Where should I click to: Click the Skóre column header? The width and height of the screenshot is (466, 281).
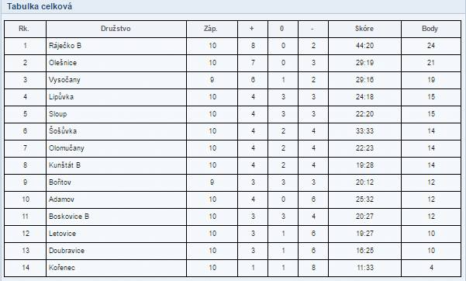(x=364, y=29)
